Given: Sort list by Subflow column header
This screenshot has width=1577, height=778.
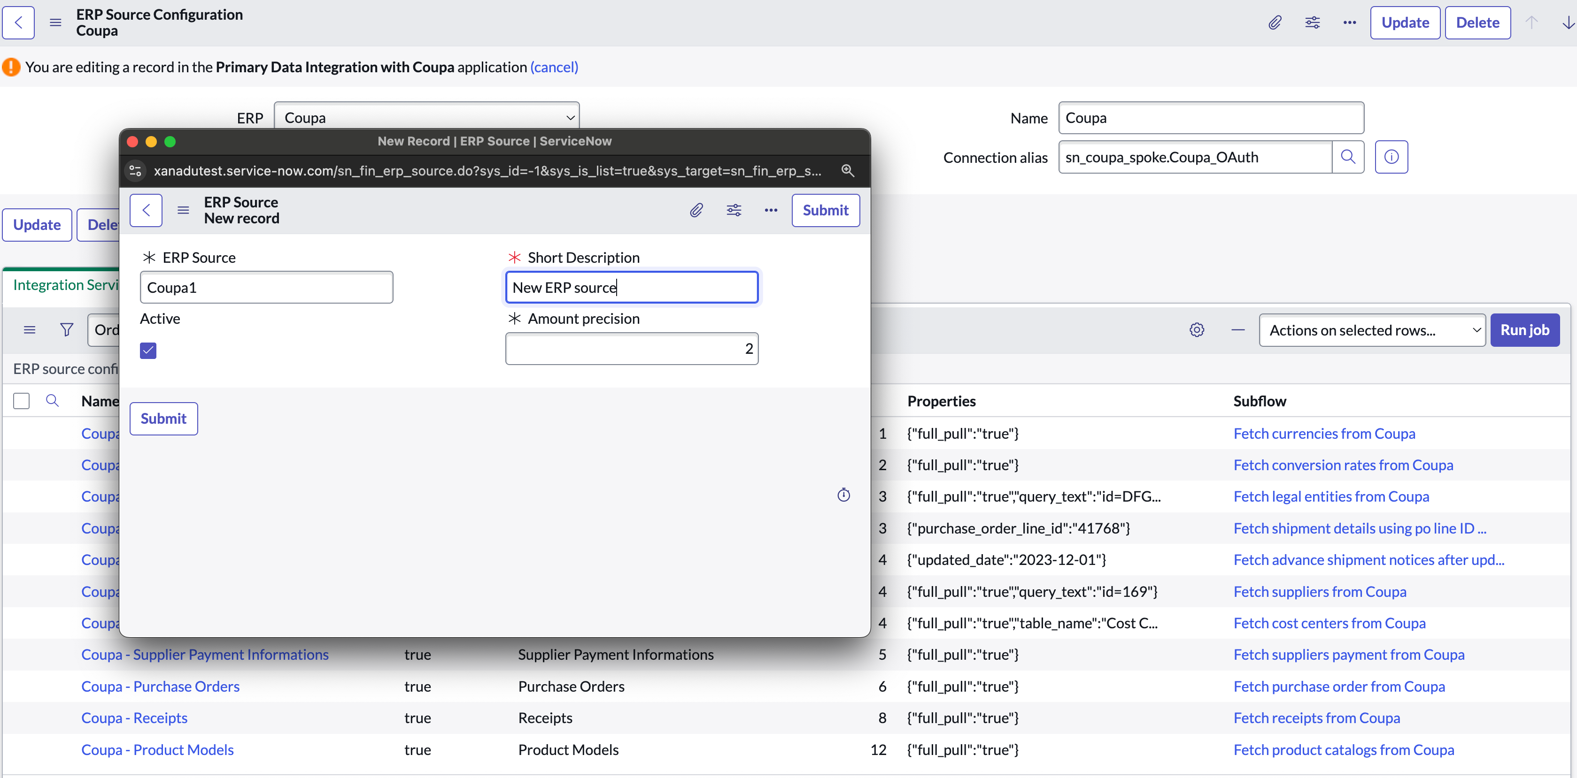Looking at the screenshot, I should [x=1259, y=401].
